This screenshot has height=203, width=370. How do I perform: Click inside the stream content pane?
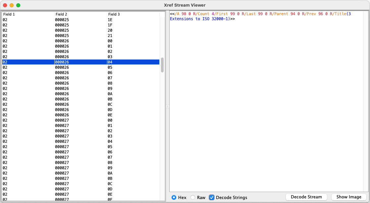[265, 99]
